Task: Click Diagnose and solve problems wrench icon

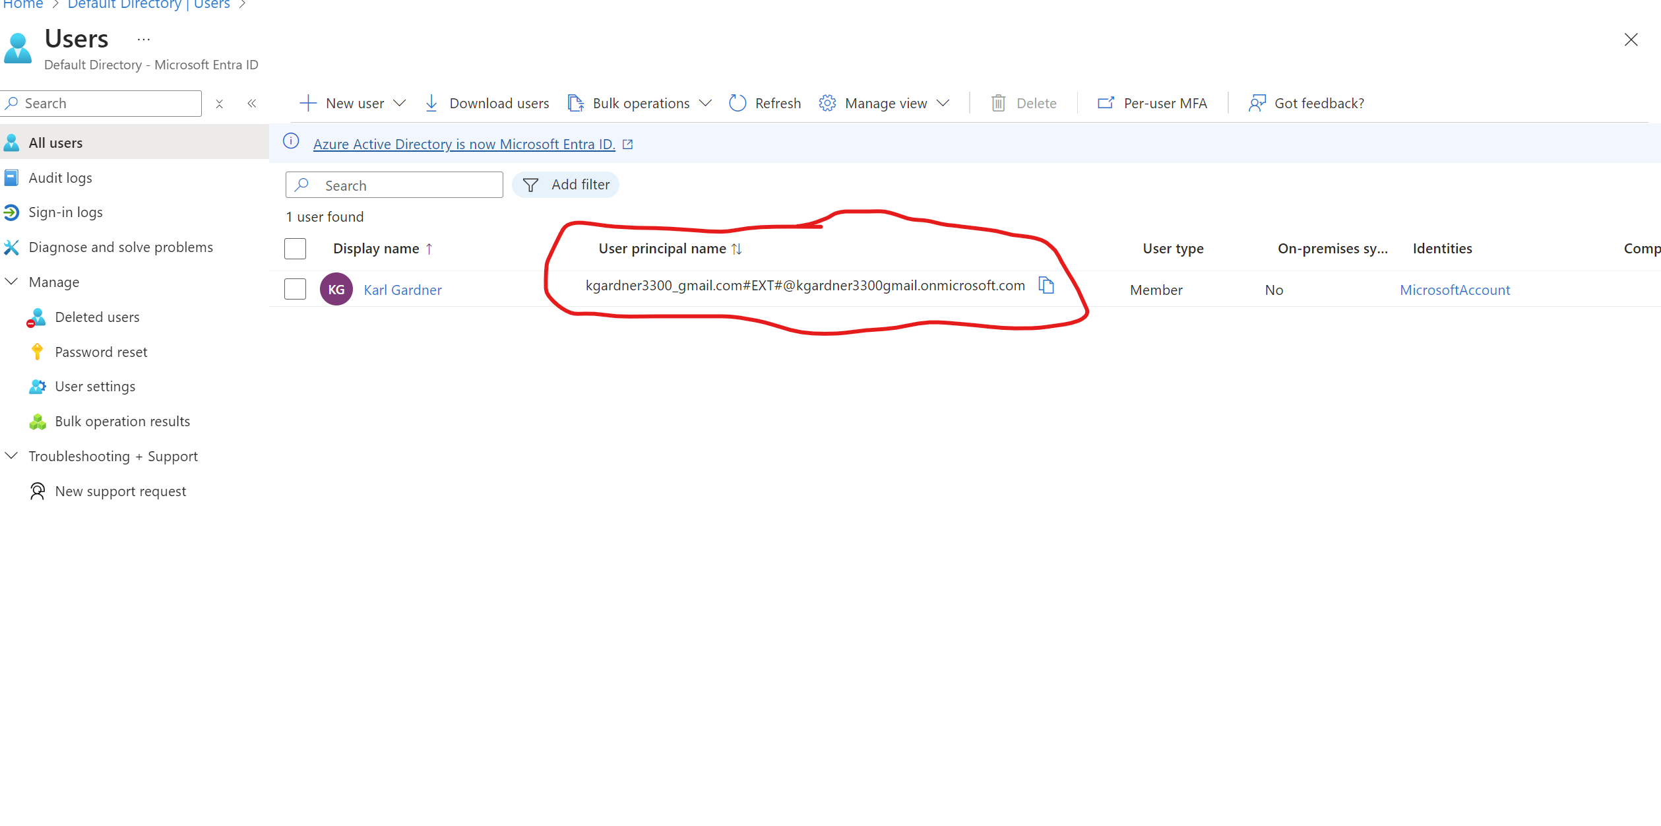Action: click(11, 247)
